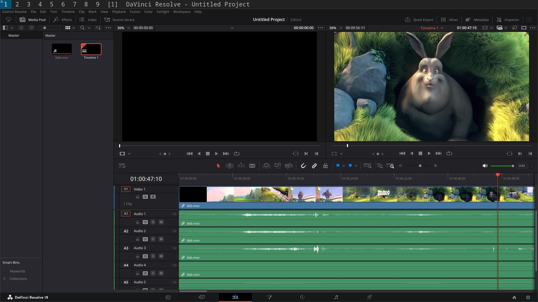Toggle Linked Selection chain icon
Screen dimensions: 538x302
314,166
